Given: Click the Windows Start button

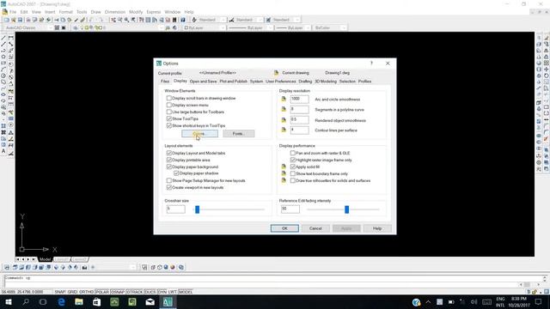Looking at the screenshot, I should (8, 302).
